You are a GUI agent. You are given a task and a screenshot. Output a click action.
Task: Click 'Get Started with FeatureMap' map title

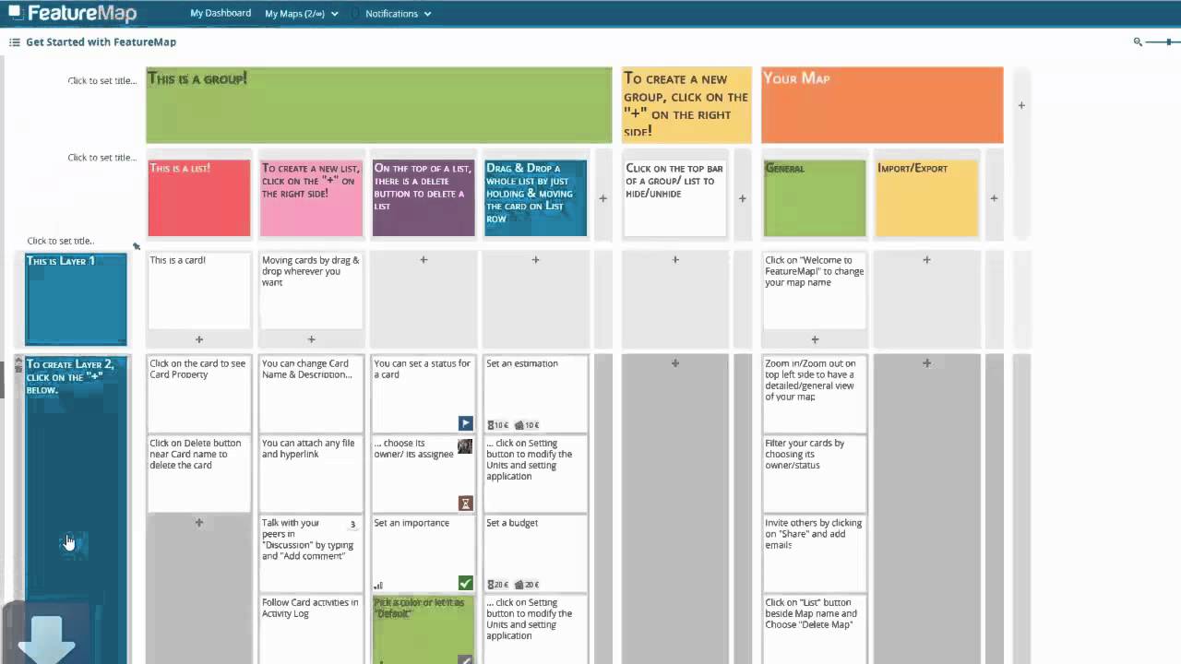(x=101, y=42)
